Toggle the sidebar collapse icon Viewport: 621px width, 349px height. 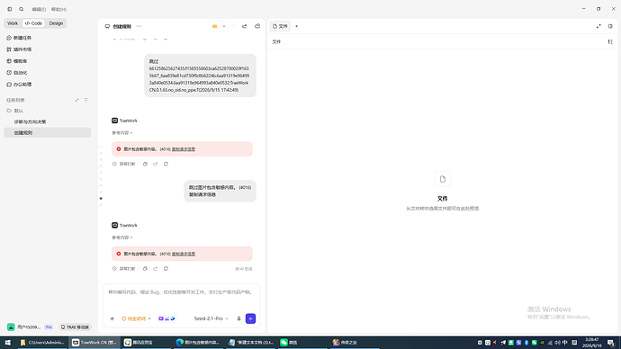pos(10,9)
